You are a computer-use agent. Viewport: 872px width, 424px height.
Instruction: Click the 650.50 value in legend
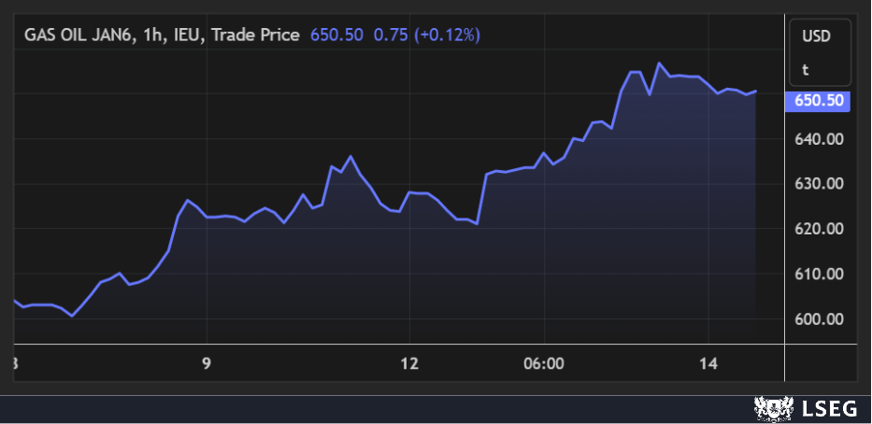pos(337,35)
